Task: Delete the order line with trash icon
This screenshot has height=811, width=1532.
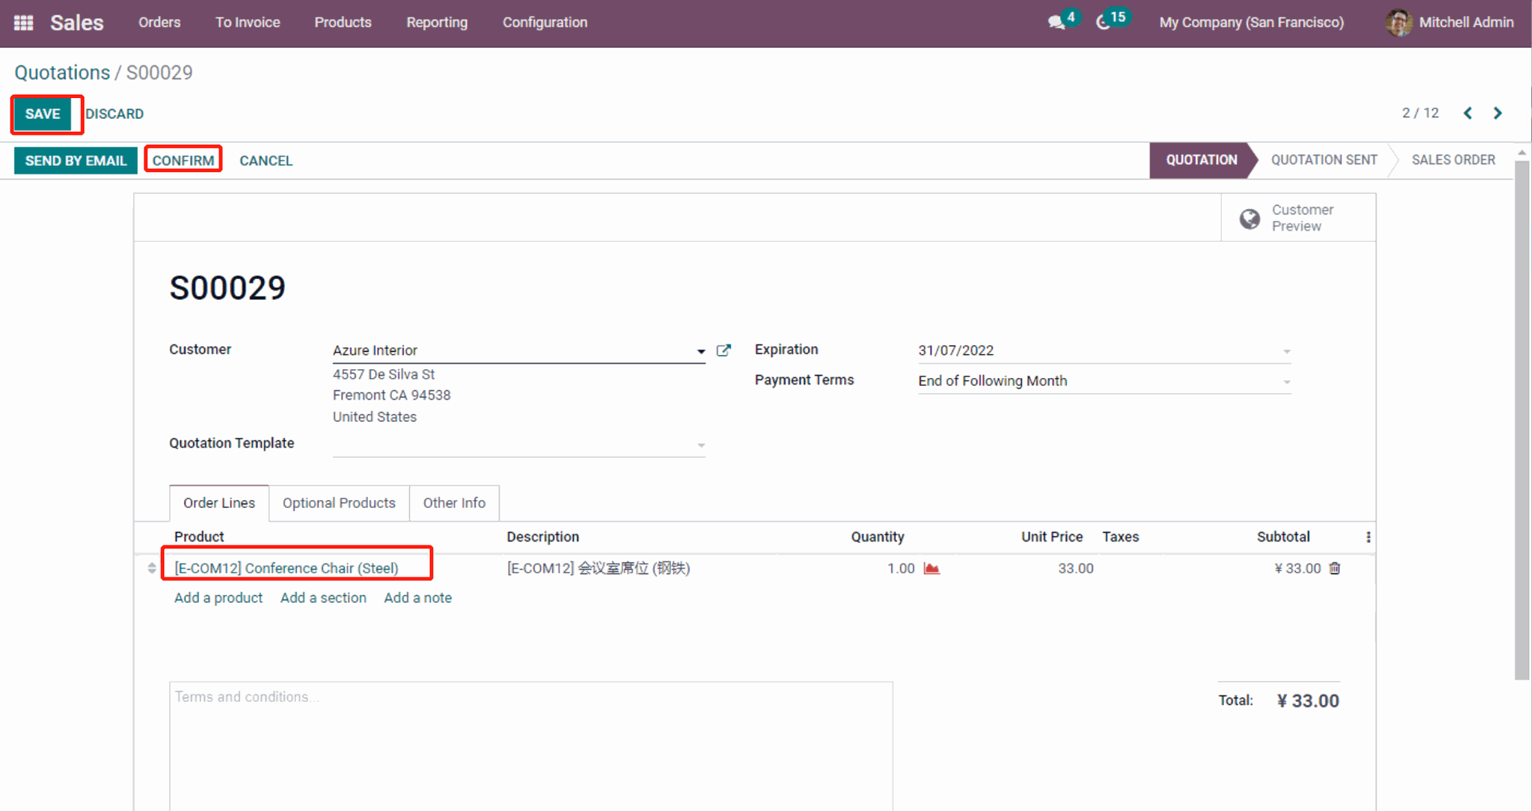Action: 1335,569
